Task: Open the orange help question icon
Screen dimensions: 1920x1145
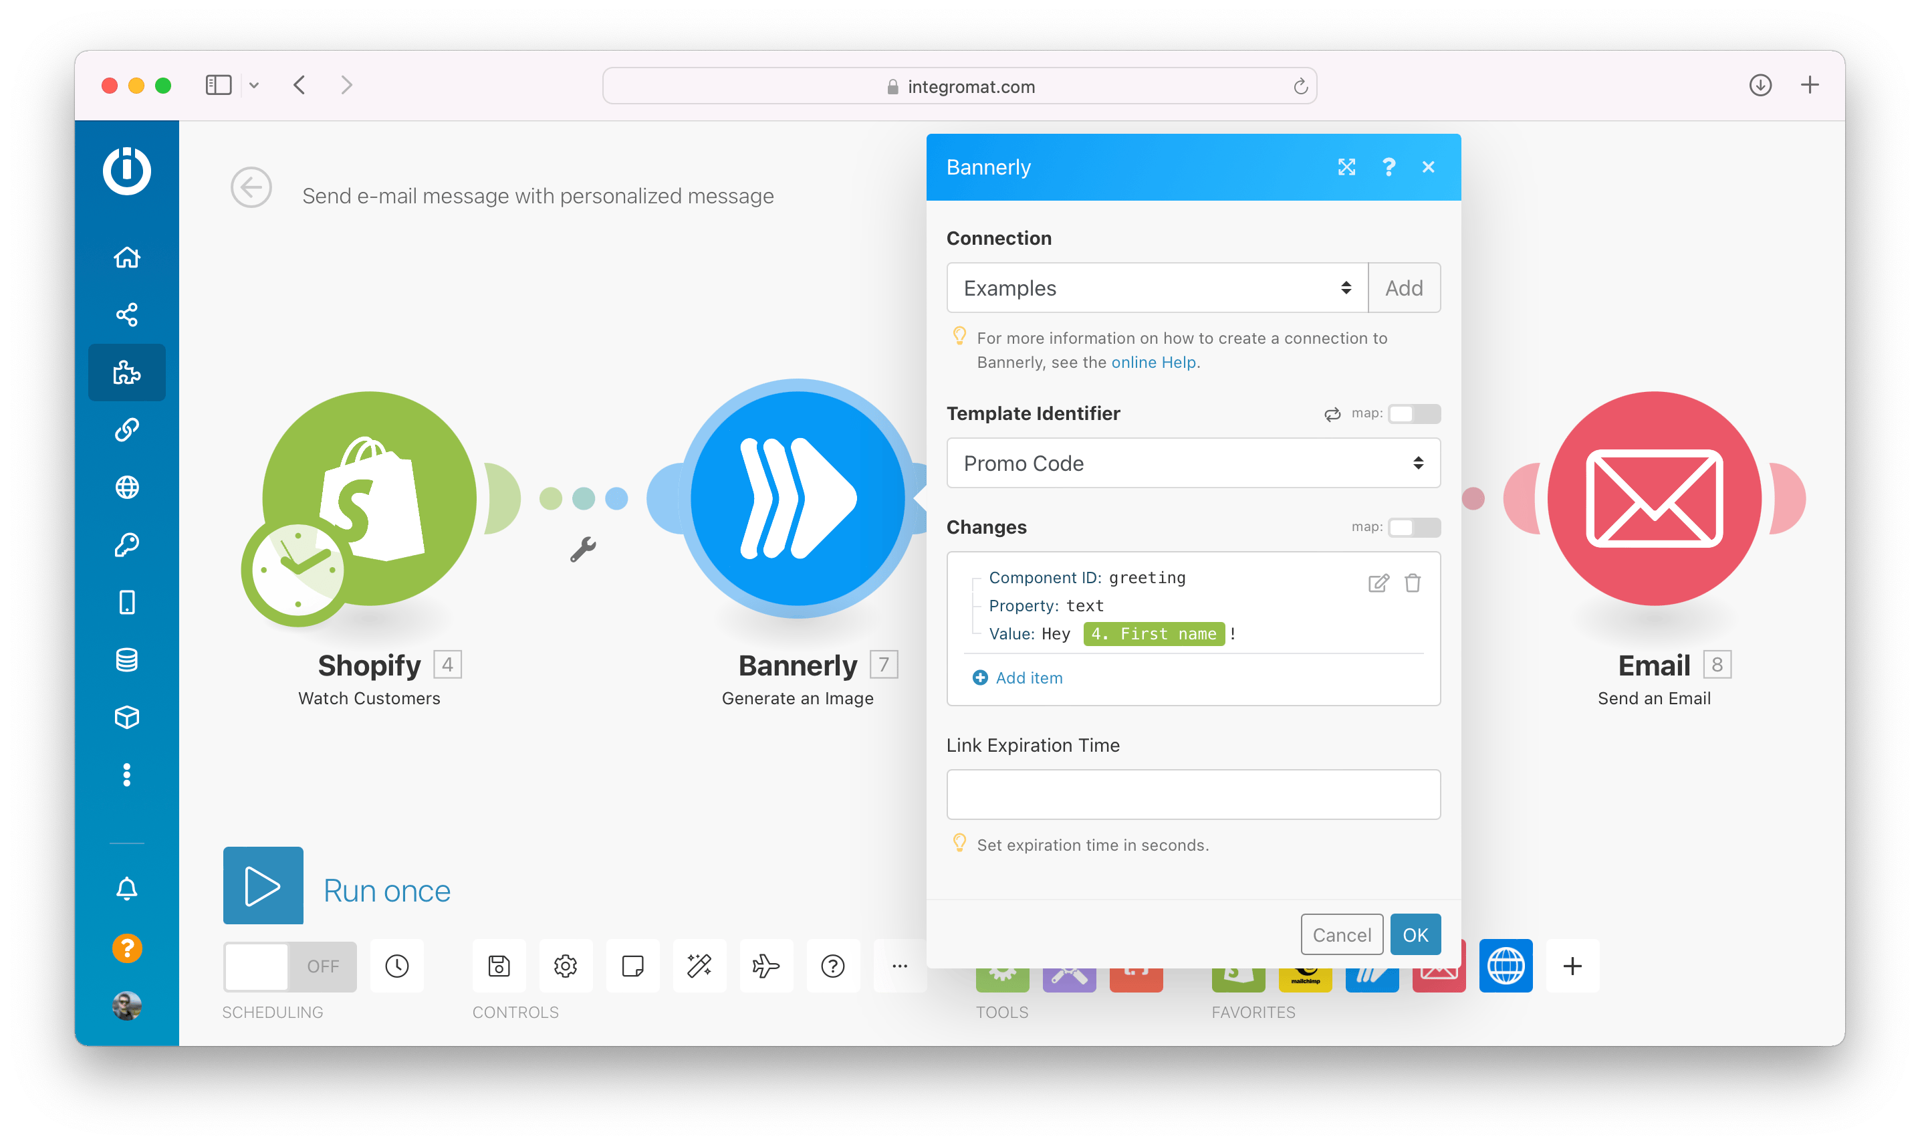Action: 126,948
